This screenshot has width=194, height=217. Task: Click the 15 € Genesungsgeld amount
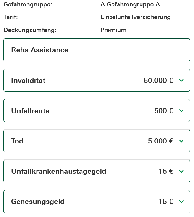(166, 202)
